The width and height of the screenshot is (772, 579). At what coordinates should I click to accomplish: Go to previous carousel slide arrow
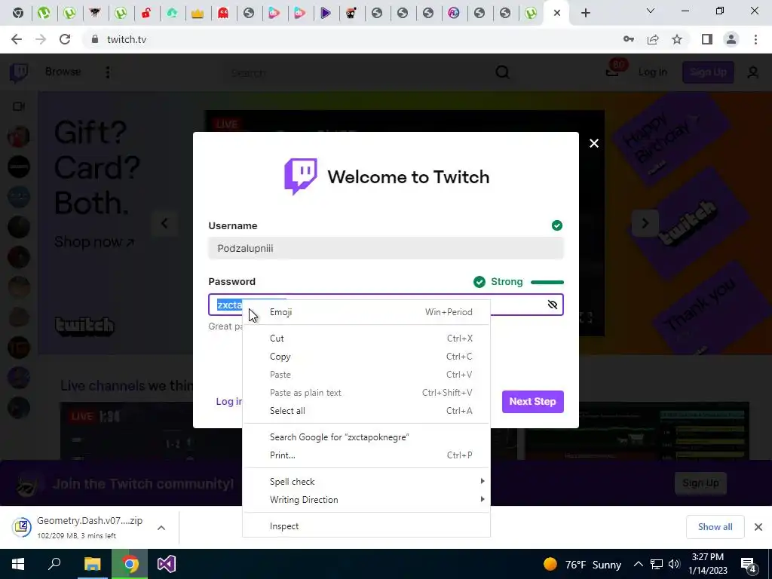click(x=164, y=223)
